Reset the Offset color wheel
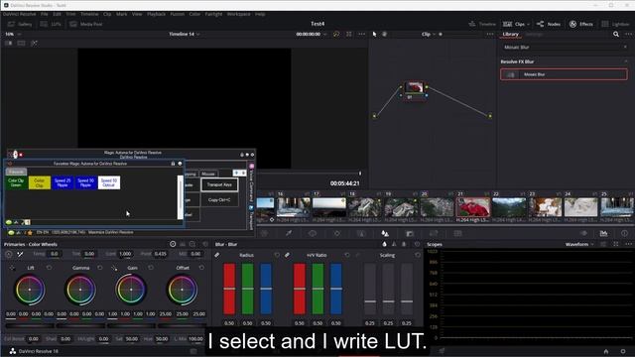The width and height of the screenshot is (635, 357). click(201, 268)
